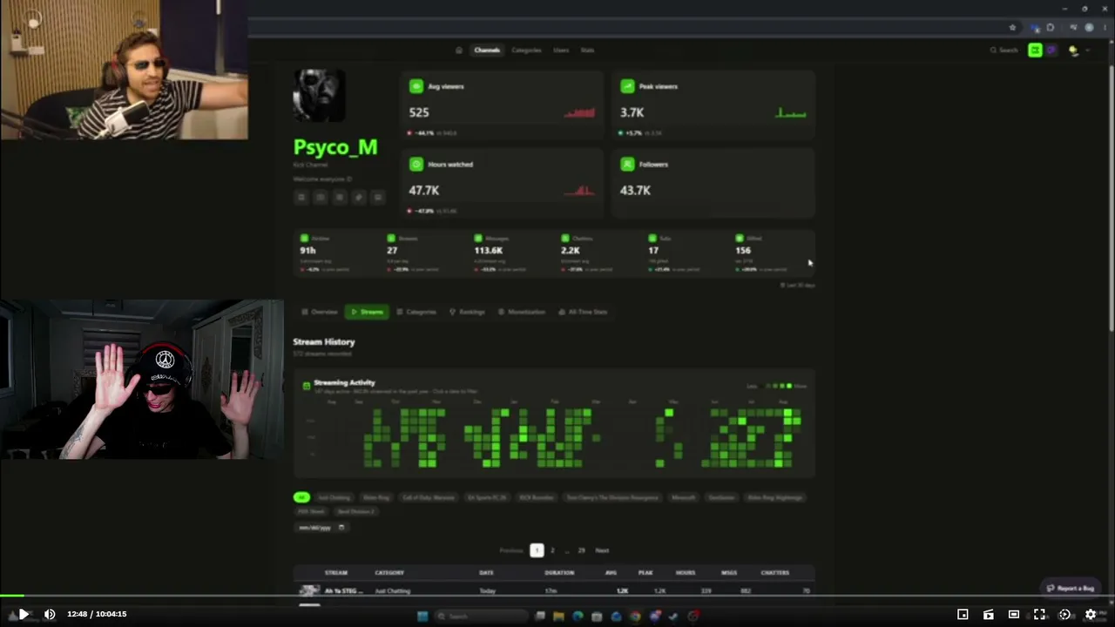
Task: Click the first social link icon under Psyco_M
Action: click(x=301, y=198)
